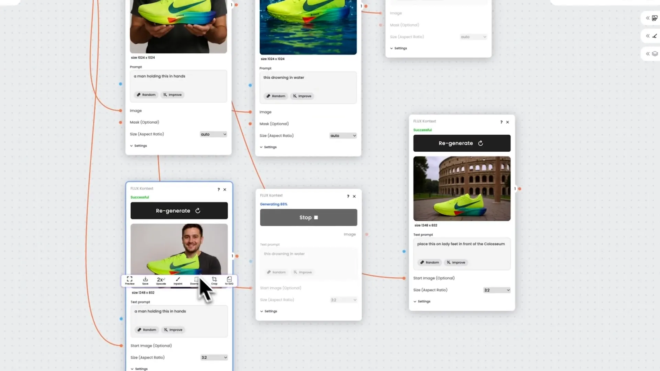Re-generate the smiling man image
This screenshot has width=660, height=371.
point(179,211)
